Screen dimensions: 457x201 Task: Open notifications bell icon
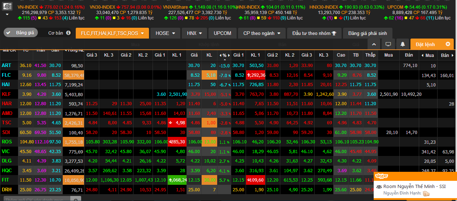coord(403,44)
